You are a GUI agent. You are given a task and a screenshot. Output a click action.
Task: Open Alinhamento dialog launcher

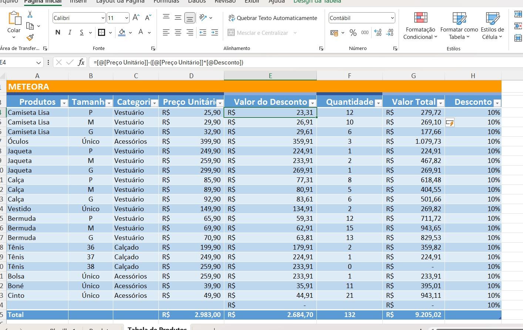point(321,49)
